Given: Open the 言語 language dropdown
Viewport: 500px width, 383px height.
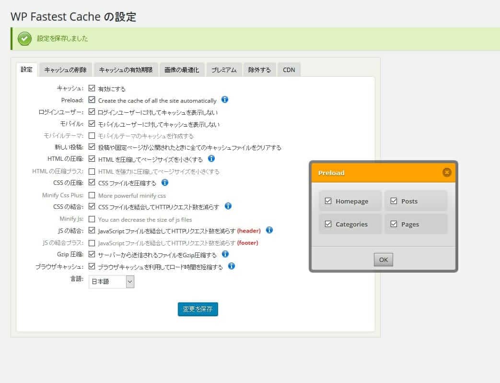Looking at the screenshot, I should point(111,282).
